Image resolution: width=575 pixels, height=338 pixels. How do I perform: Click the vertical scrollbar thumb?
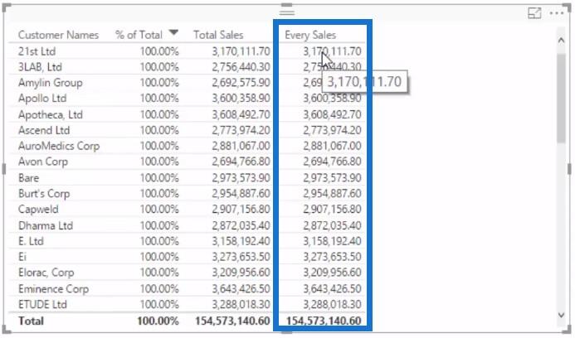(x=561, y=98)
